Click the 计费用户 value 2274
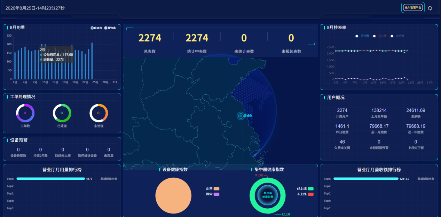Viewport: 441px width, 217px height. tap(342, 110)
